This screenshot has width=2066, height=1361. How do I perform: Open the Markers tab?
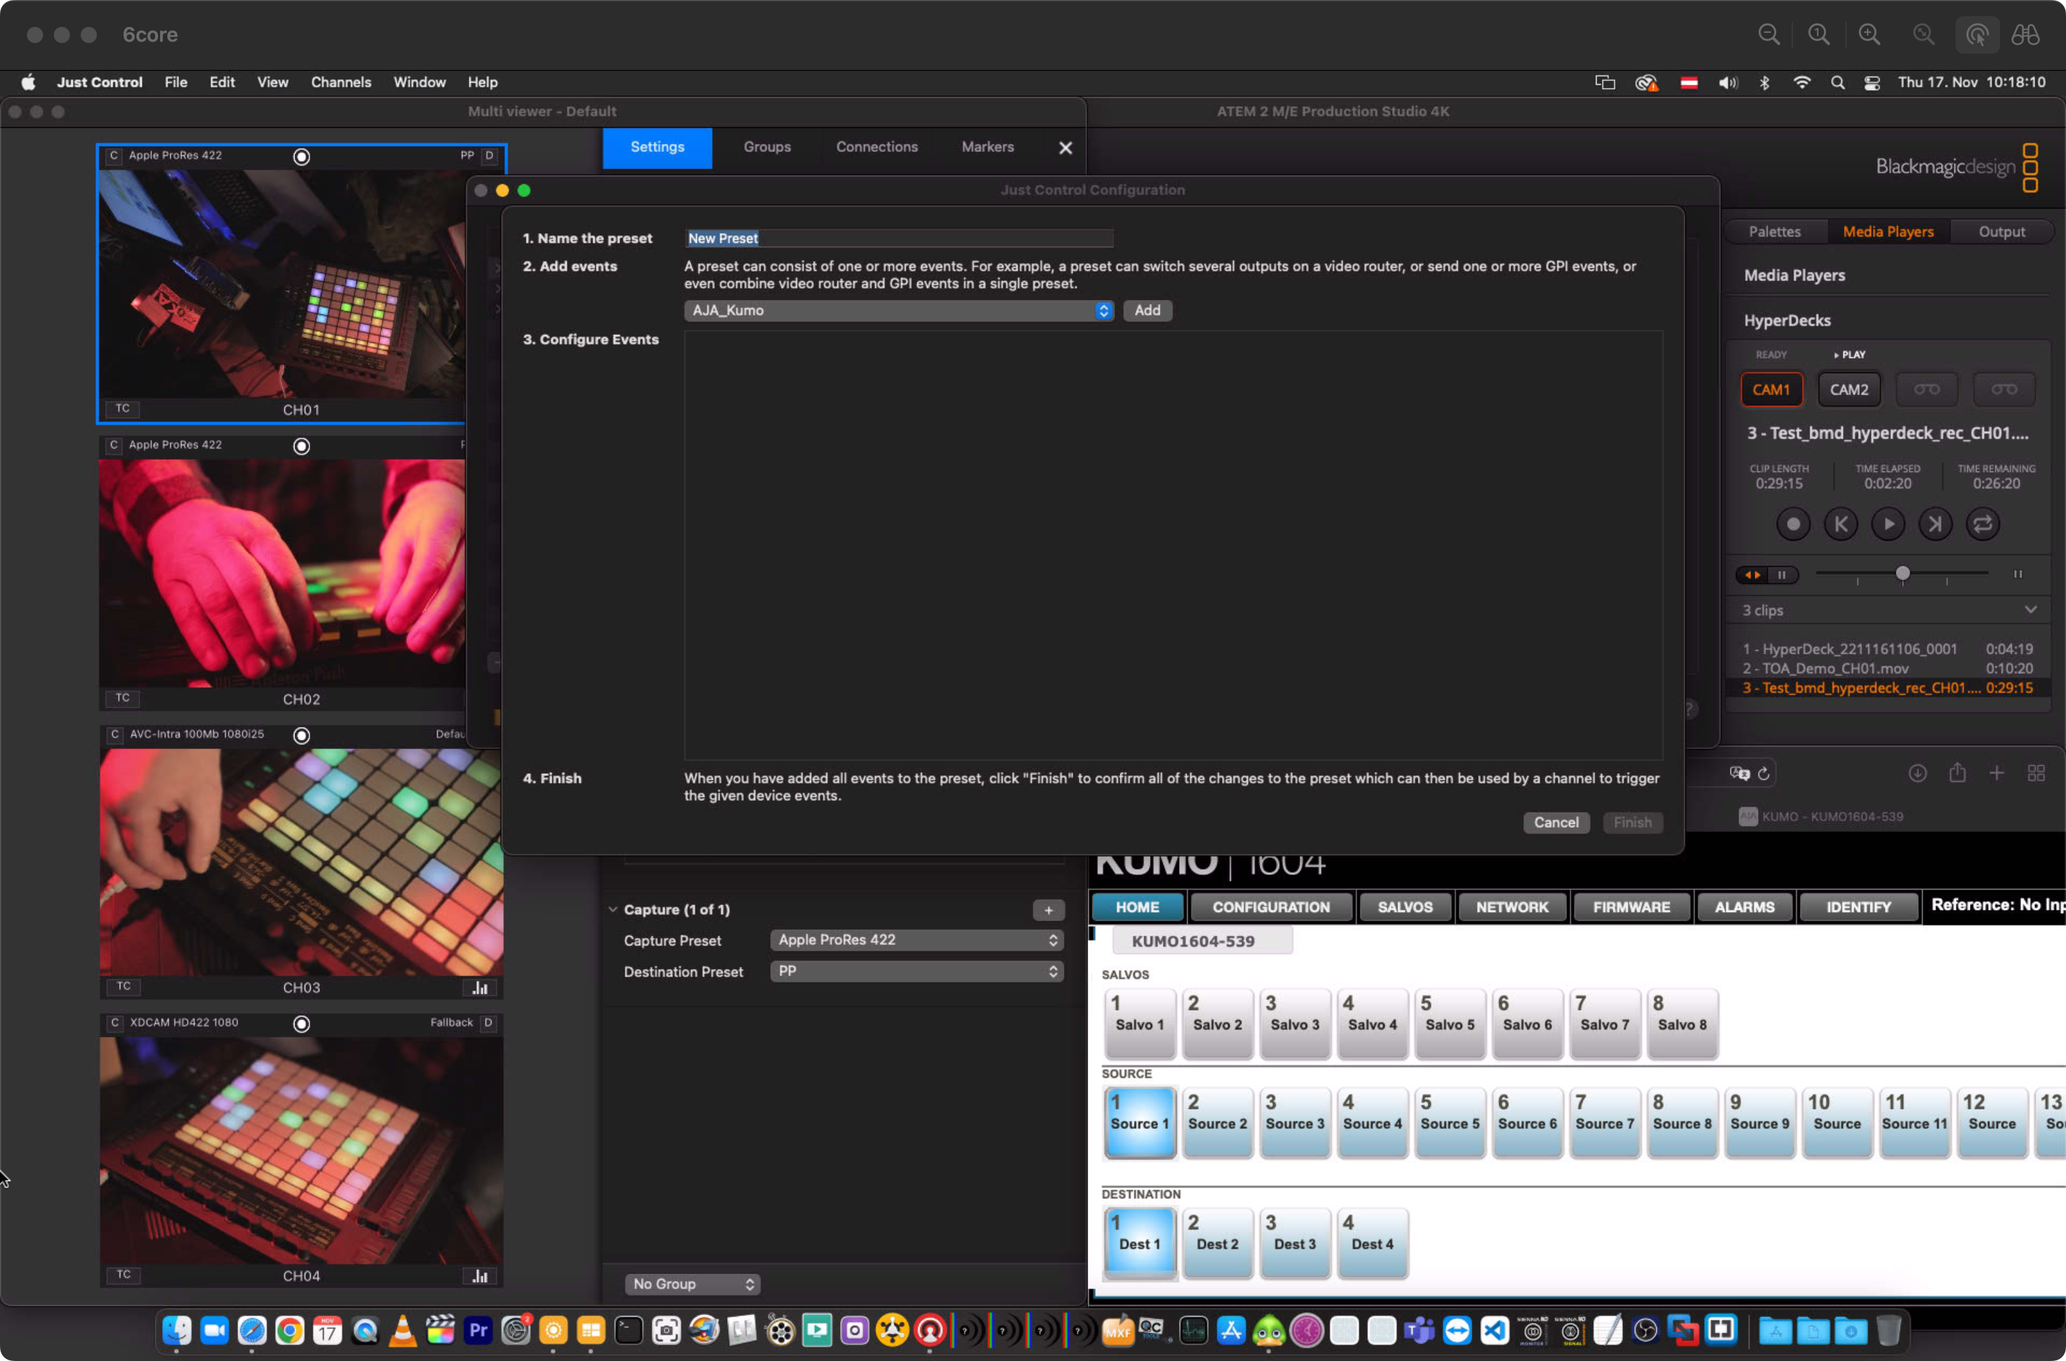[x=987, y=147]
